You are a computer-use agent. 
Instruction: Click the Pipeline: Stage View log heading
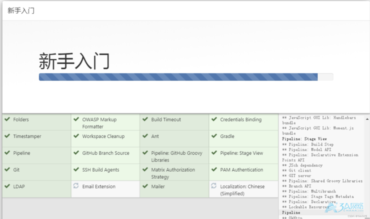click(x=304, y=139)
